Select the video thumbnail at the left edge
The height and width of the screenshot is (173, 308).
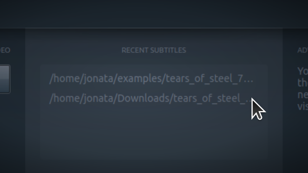[x=5, y=79]
